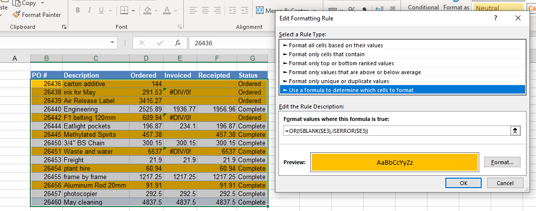Expand the fill color dropdown arrow
536x211 pixels.
[157, 10]
